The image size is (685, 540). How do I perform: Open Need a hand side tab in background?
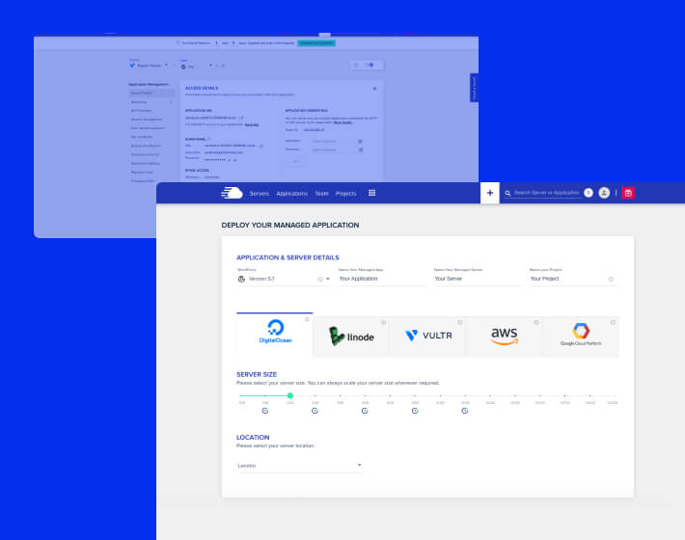point(474,88)
